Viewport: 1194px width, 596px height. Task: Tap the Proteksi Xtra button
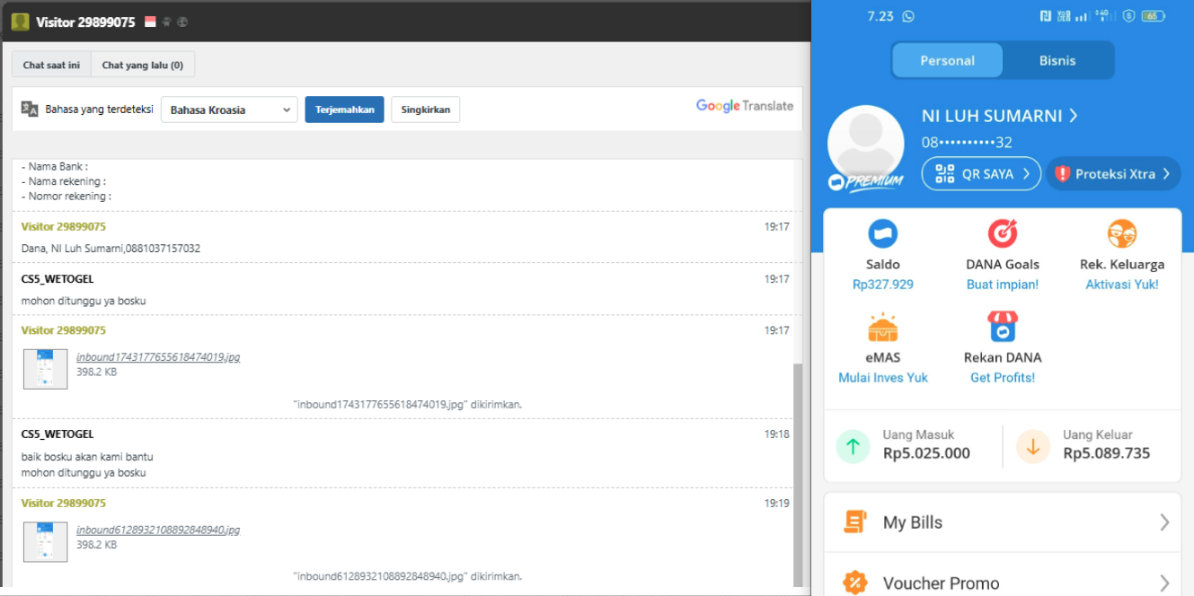[1113, 174]
